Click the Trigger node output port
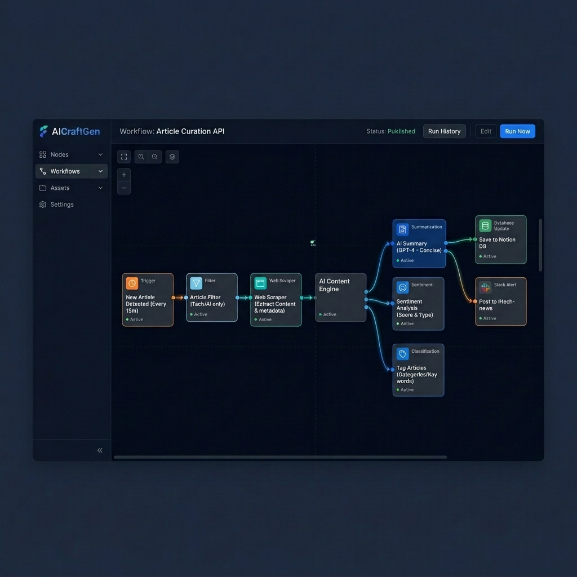The width and height of the screenshot is (577, 577). [x=174, y=298]
